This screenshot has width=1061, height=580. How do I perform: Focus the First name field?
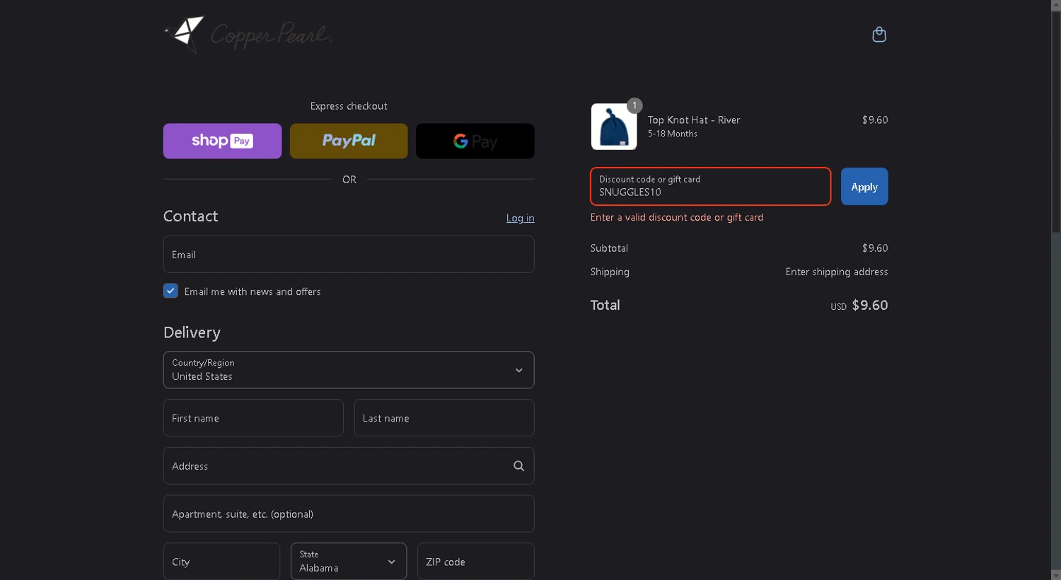tap(253, 418)
